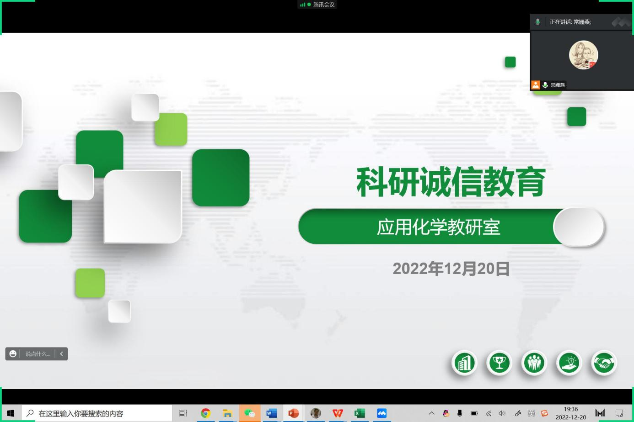
Task: Open WeChat from the taskbar
Action: [x=249, y=413]
